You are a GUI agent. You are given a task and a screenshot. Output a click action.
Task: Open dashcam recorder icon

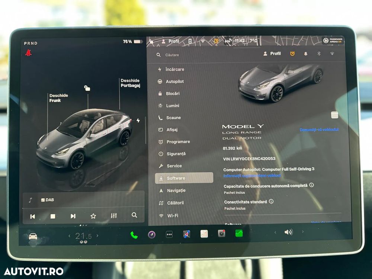(222, 234)
